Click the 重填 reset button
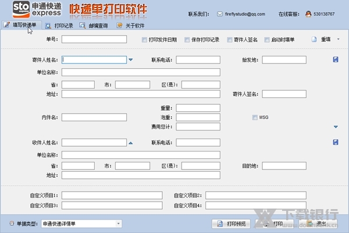Viewport: 349px width, 233px height. pos(325,40)
